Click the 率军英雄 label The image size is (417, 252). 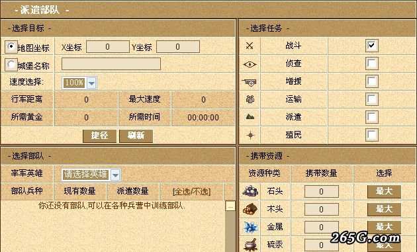[x=26, y=173]
